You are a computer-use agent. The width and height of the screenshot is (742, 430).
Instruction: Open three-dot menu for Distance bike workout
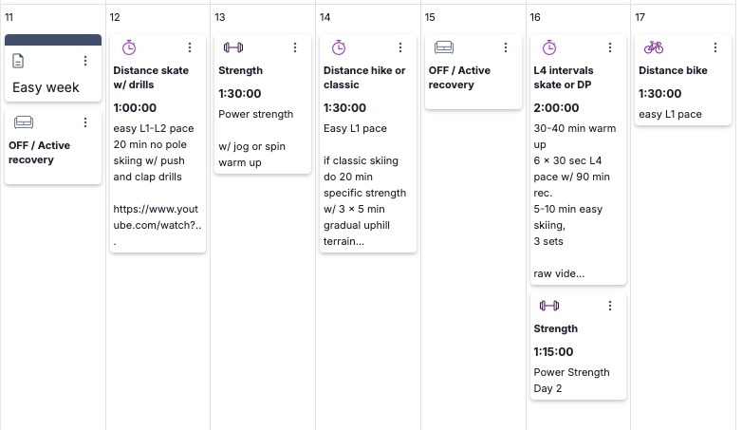pyautogui.click(x=715, y=47)
